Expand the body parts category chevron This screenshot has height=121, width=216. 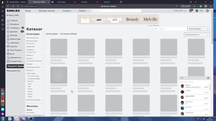pyautogui.click(x=42, y=67)
